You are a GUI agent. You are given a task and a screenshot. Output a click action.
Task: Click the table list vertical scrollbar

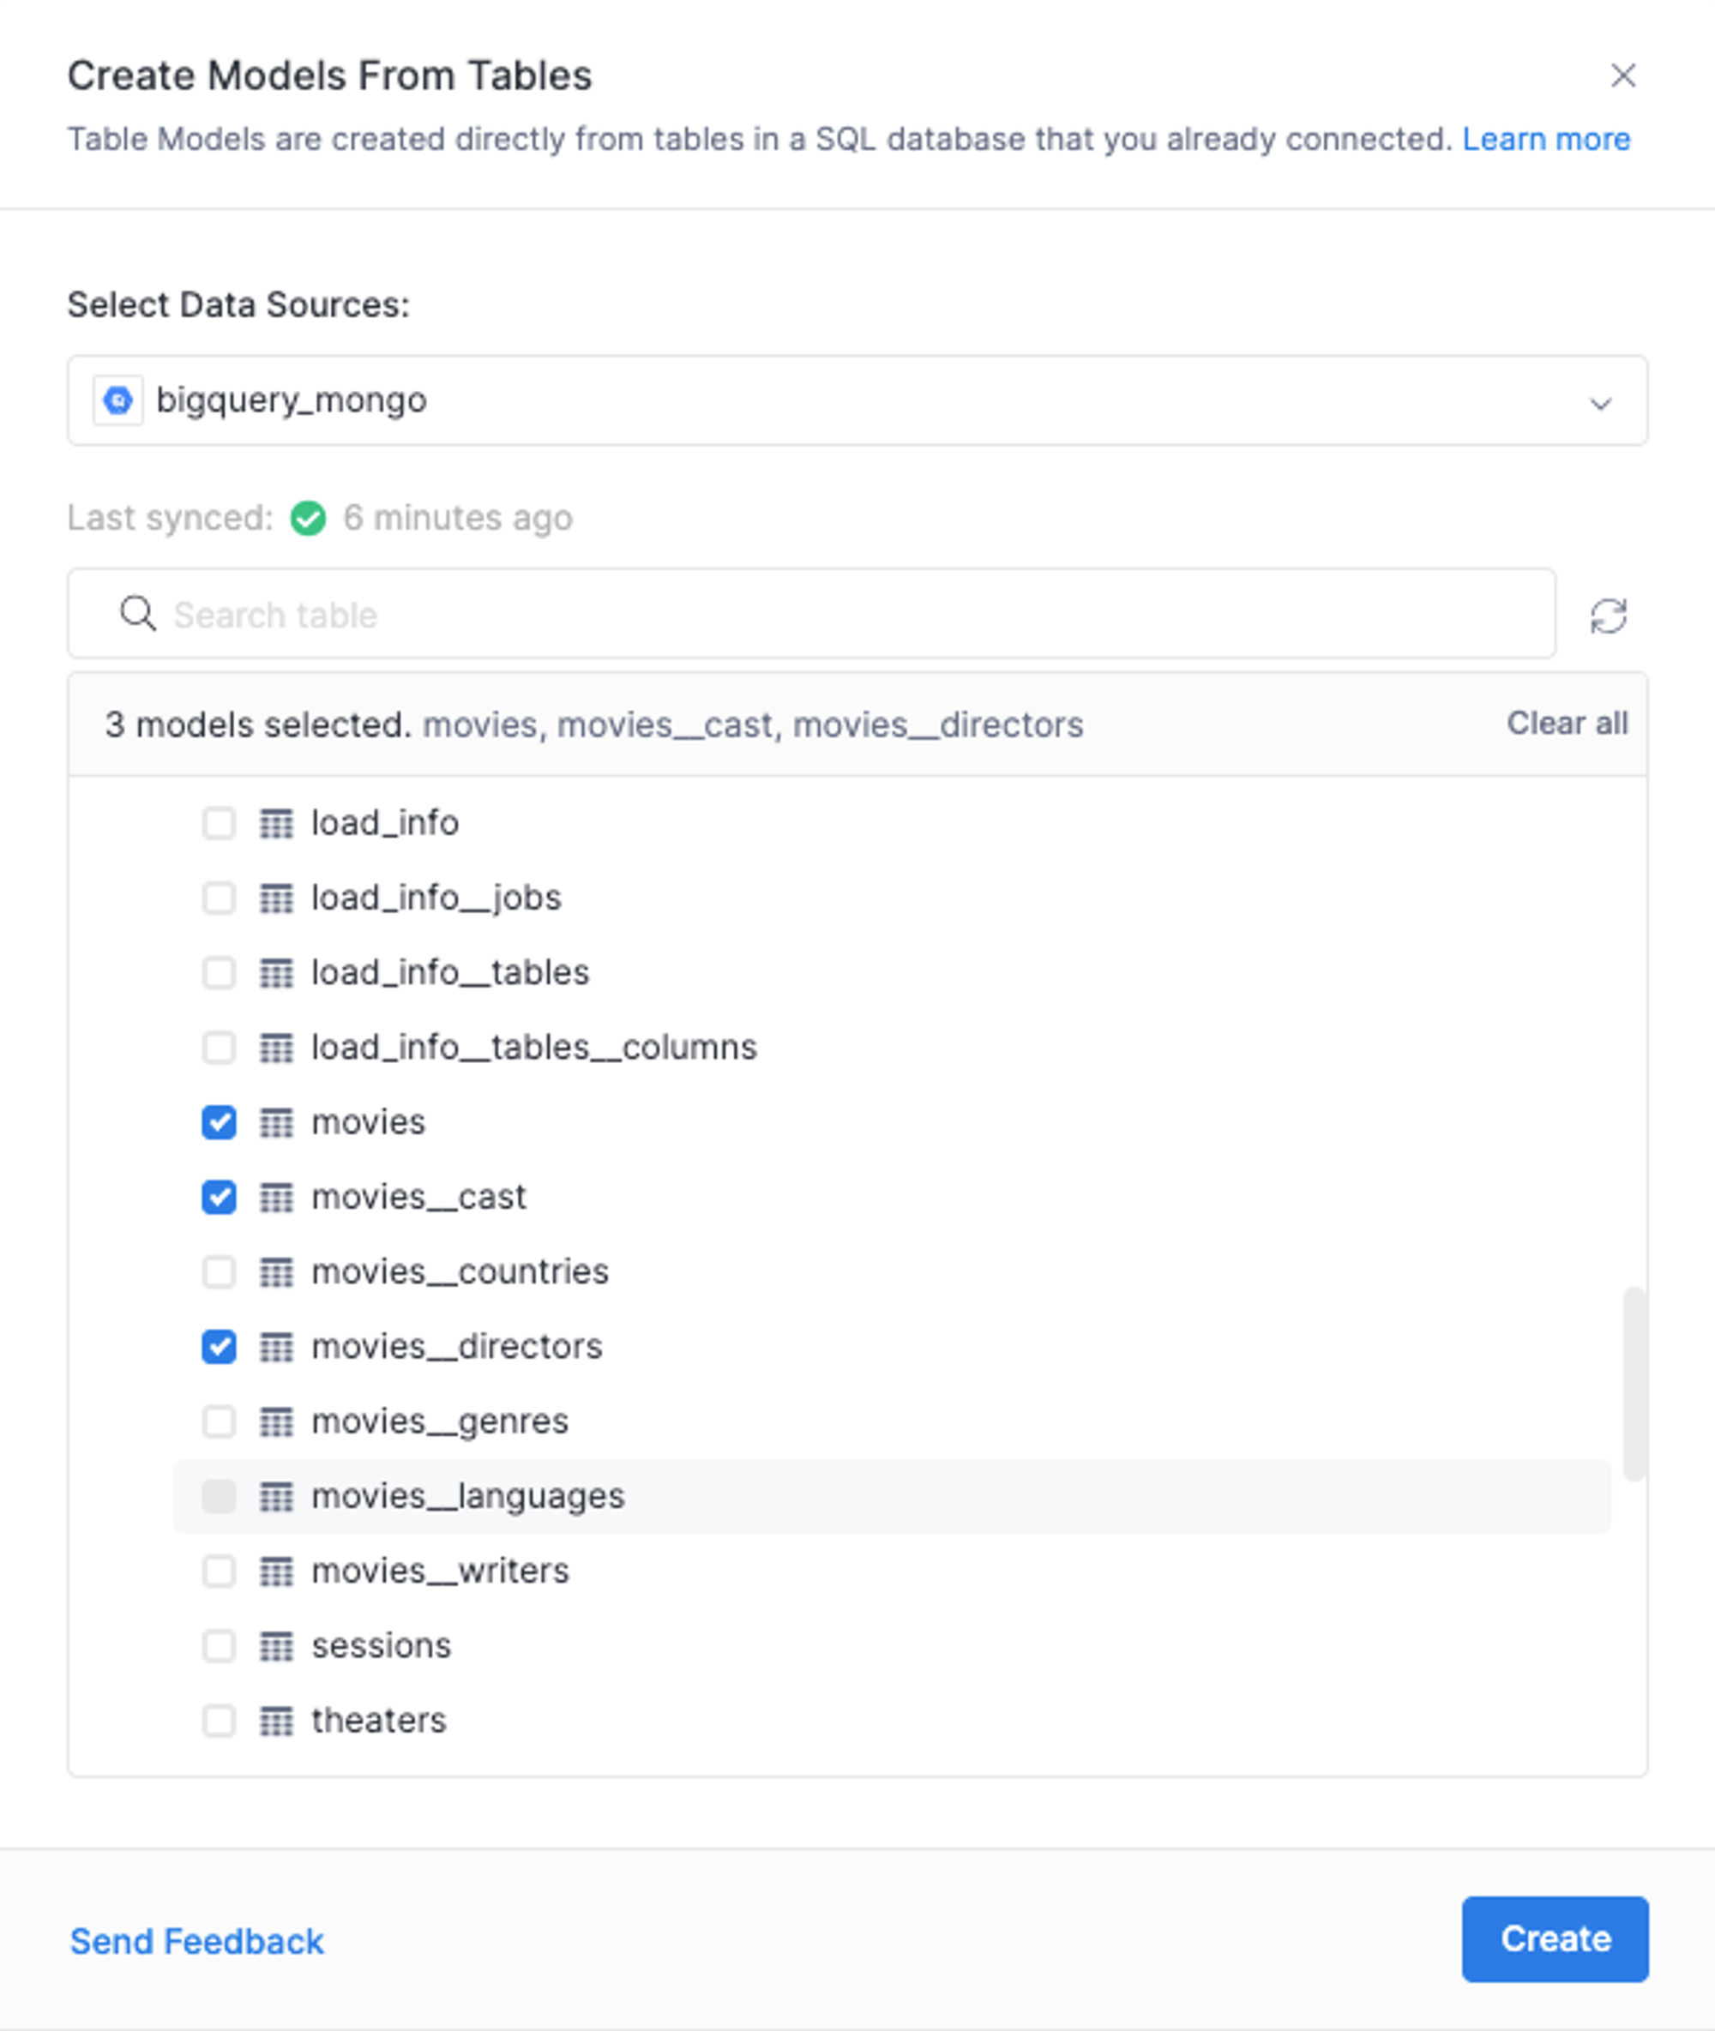pyautogui.click(x=1635, y=1384)
